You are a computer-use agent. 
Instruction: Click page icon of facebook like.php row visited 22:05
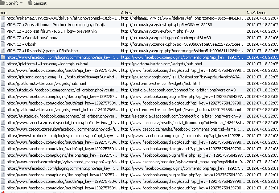point(3,96)
